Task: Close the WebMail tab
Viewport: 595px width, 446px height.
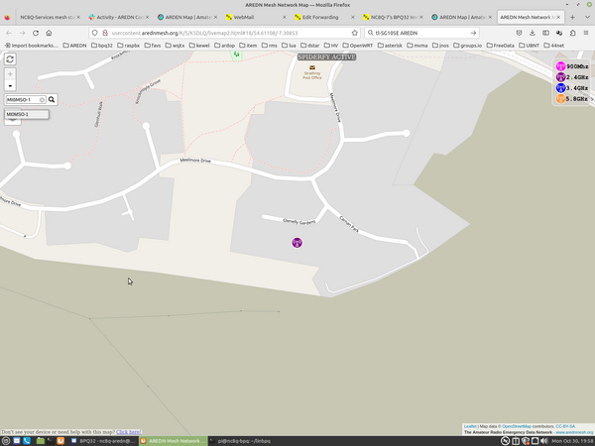Action: coord(285,17)
